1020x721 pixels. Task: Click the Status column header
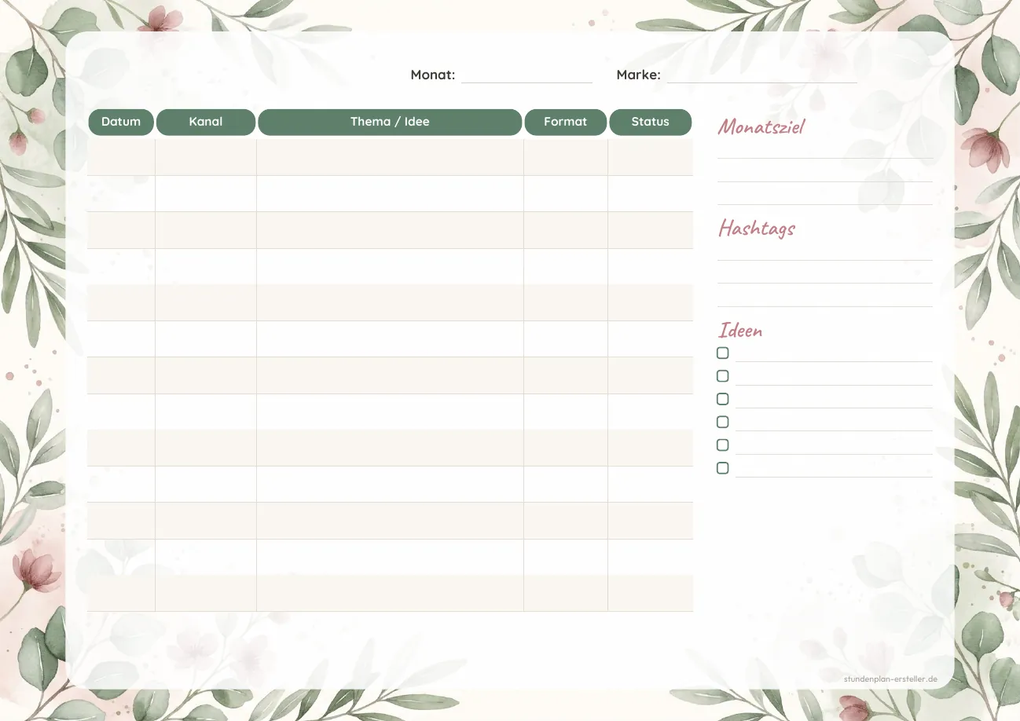tap(651, 122)
